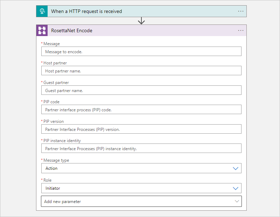Click the HTTP request trigger globe icon
280x217 pixels.
coord(42,11)
